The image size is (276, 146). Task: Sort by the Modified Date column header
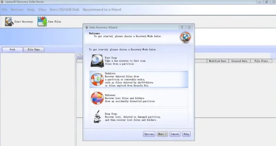pyautogui.click(x=217, y=61)
